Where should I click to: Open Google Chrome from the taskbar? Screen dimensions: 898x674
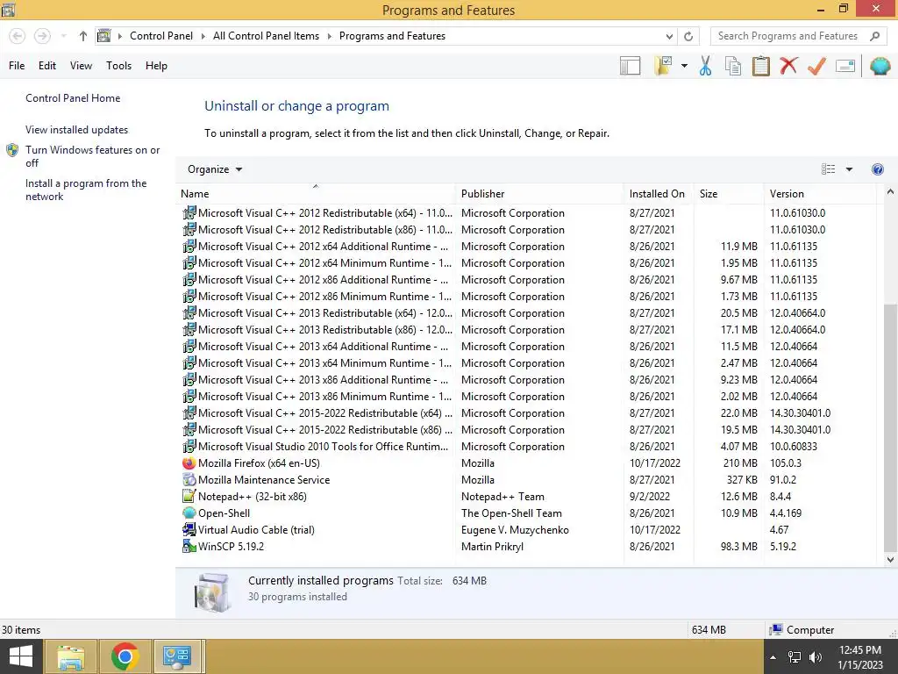(125, 656)
